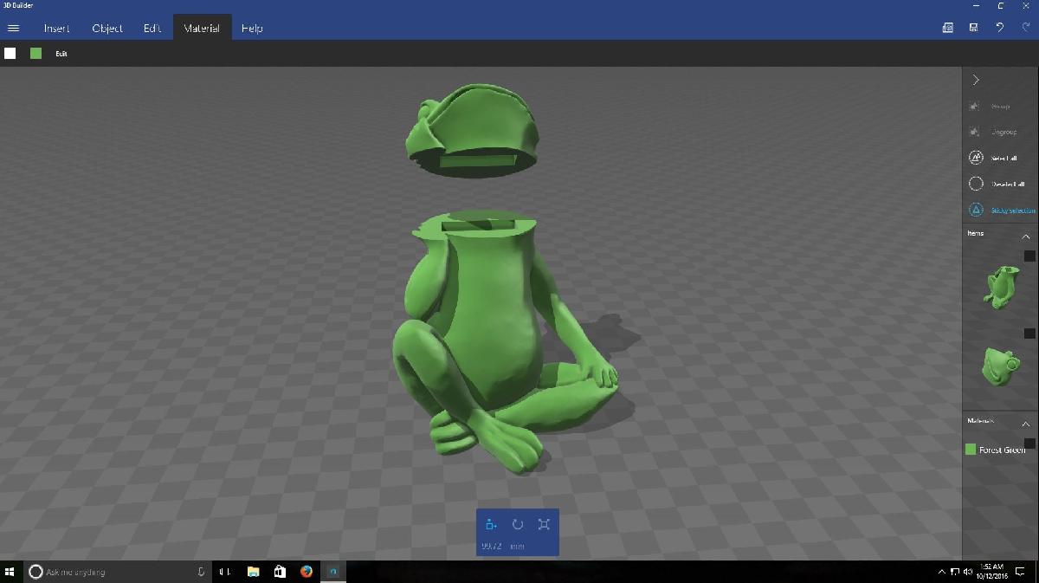Open the Object menu

pyautogui.click(x=107, y=29)
